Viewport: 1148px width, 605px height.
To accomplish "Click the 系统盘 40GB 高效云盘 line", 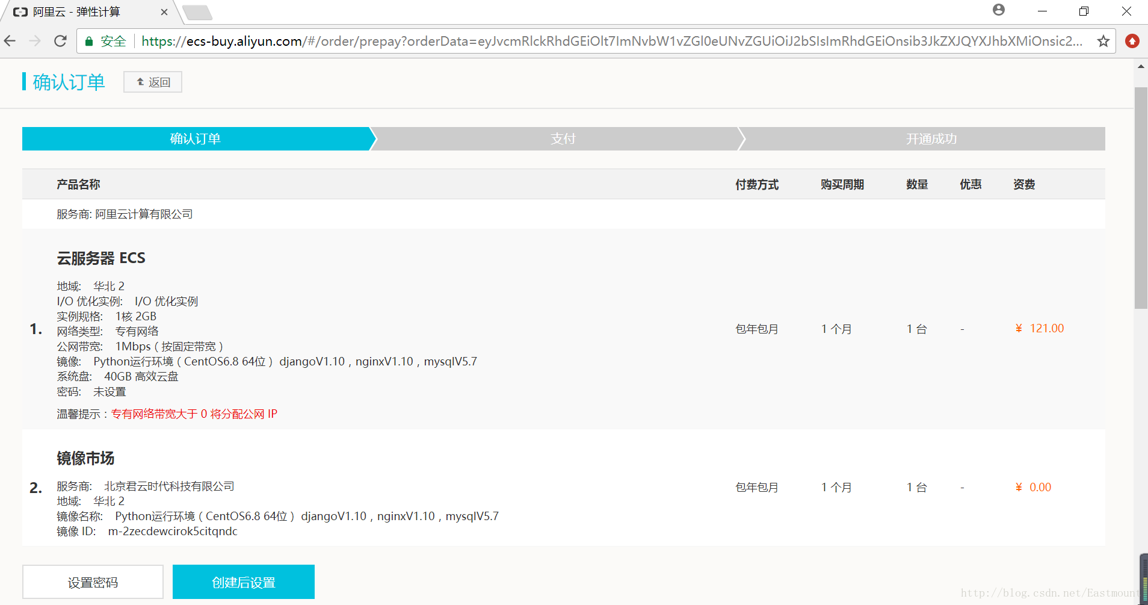I will [117, 376].
